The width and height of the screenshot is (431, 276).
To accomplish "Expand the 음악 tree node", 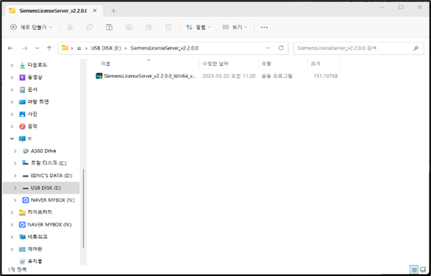I will (12, 126).
